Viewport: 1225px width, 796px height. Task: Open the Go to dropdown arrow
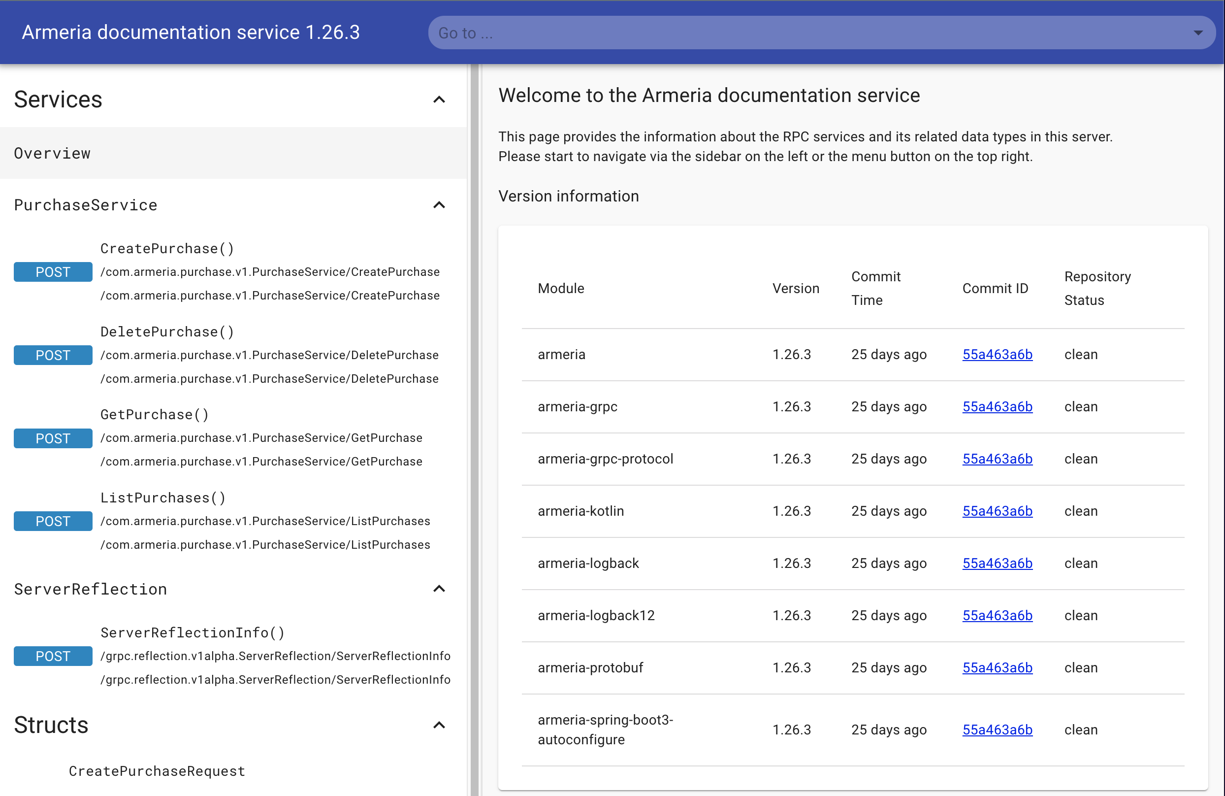pos(1198,33)
